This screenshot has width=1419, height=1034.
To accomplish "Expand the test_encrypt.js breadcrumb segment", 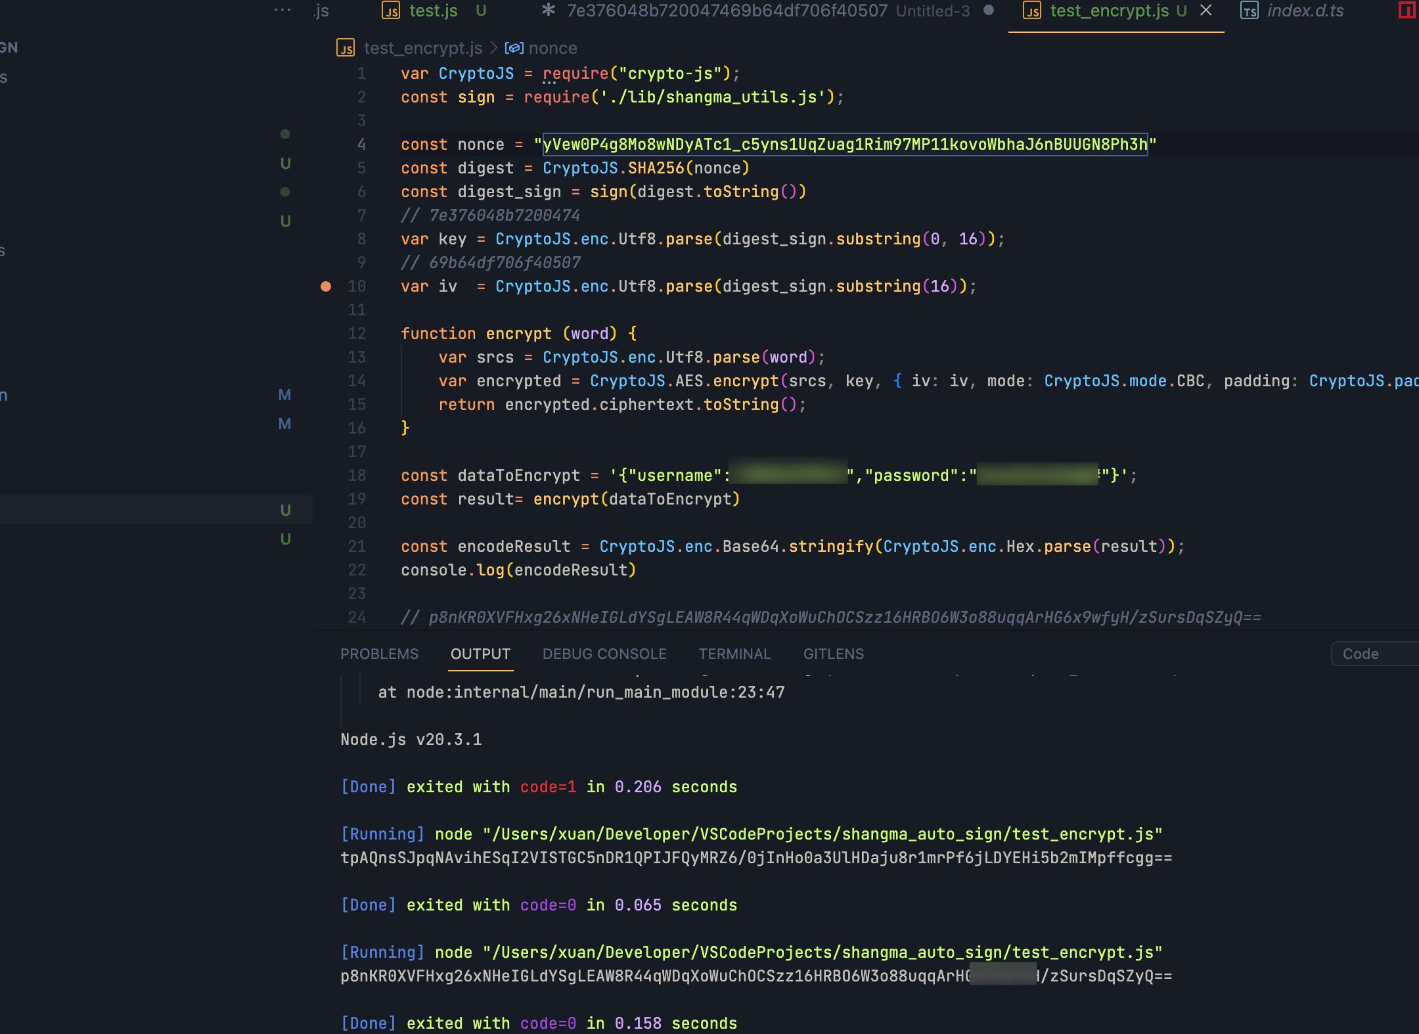I will point(422,48).
